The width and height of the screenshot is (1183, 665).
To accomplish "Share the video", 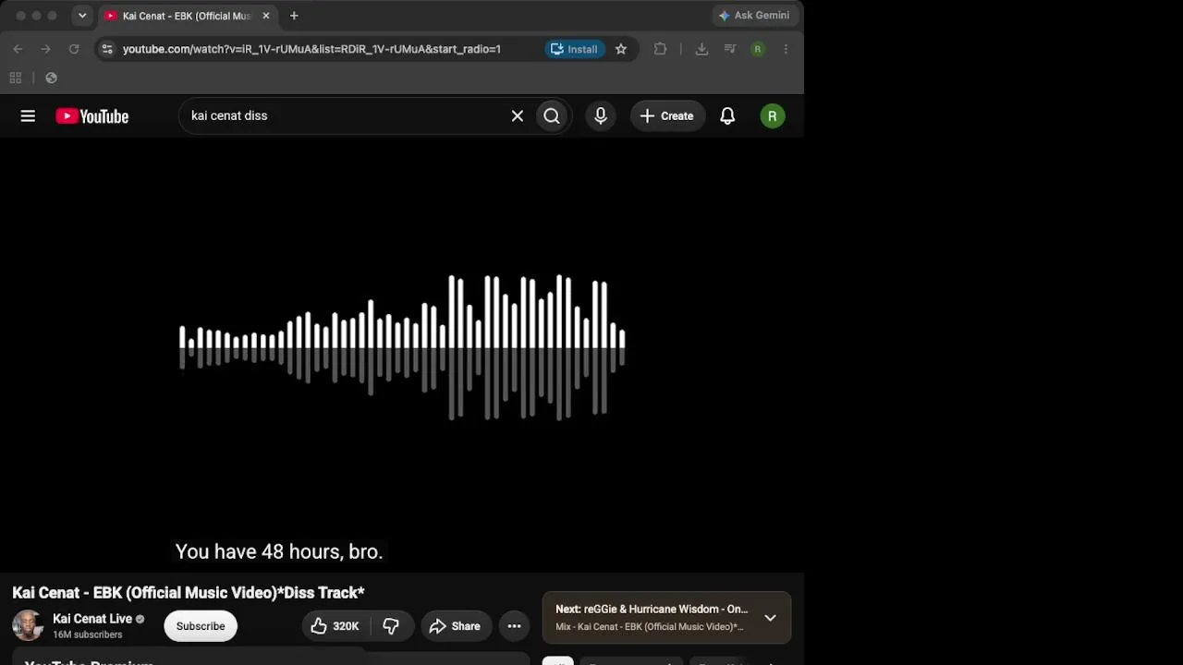I will click(x=455, y=626).
